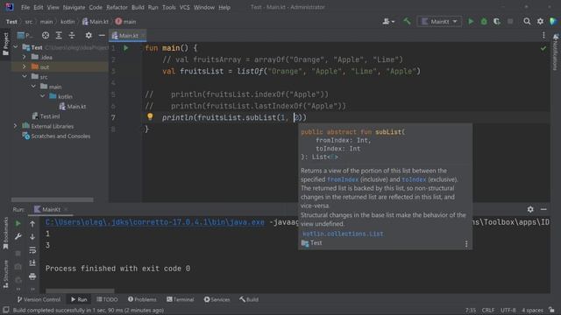The width and height of the screenshot is (561, 315).
Task: Click the wrench icon in the Run panel
Action: (x=18, y=236)
